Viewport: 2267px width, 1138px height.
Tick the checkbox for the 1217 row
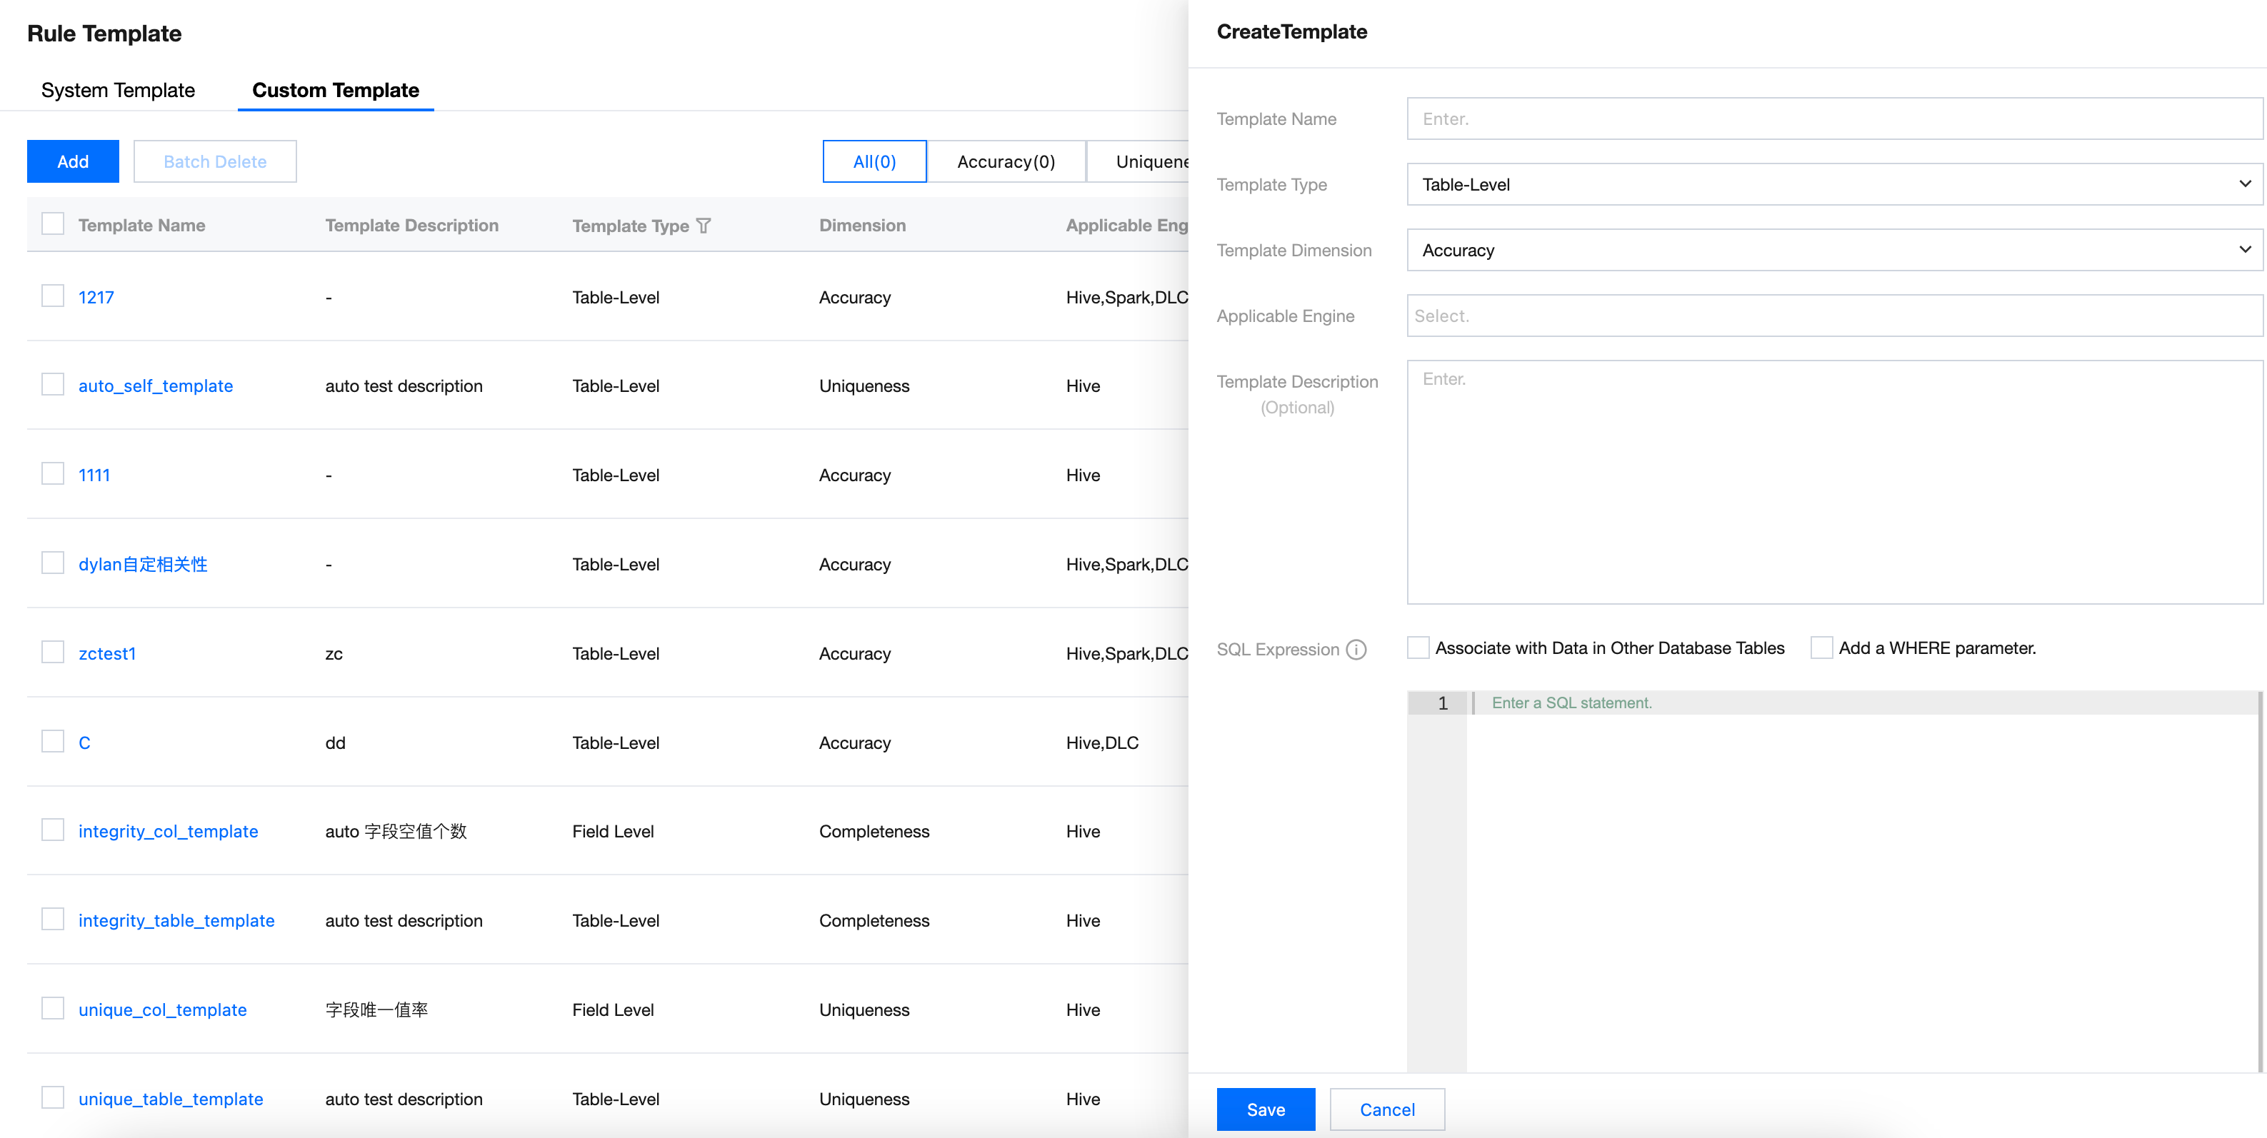click(x=53, y=296)
